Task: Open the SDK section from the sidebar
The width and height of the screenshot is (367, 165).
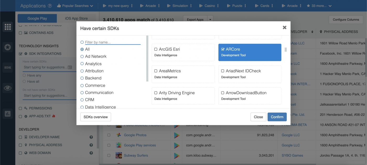Action: 8,67
